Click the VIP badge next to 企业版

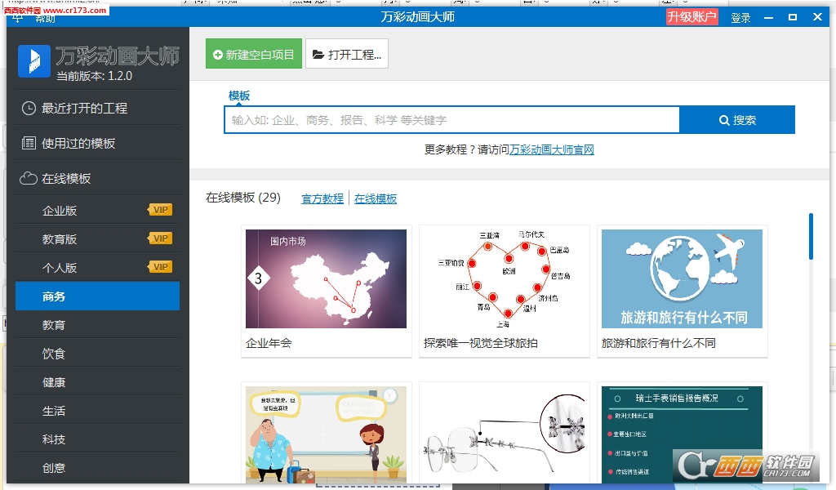pyautogui.click(x=160, y=209)
